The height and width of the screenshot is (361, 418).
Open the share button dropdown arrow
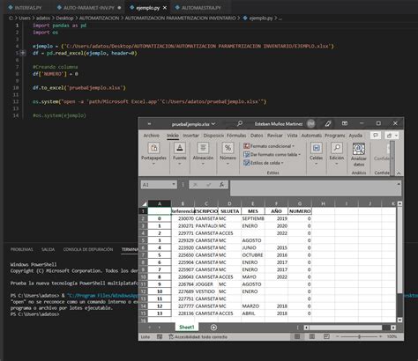(x=396, y=136)
